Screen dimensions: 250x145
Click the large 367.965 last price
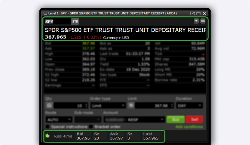coord(55,37)
